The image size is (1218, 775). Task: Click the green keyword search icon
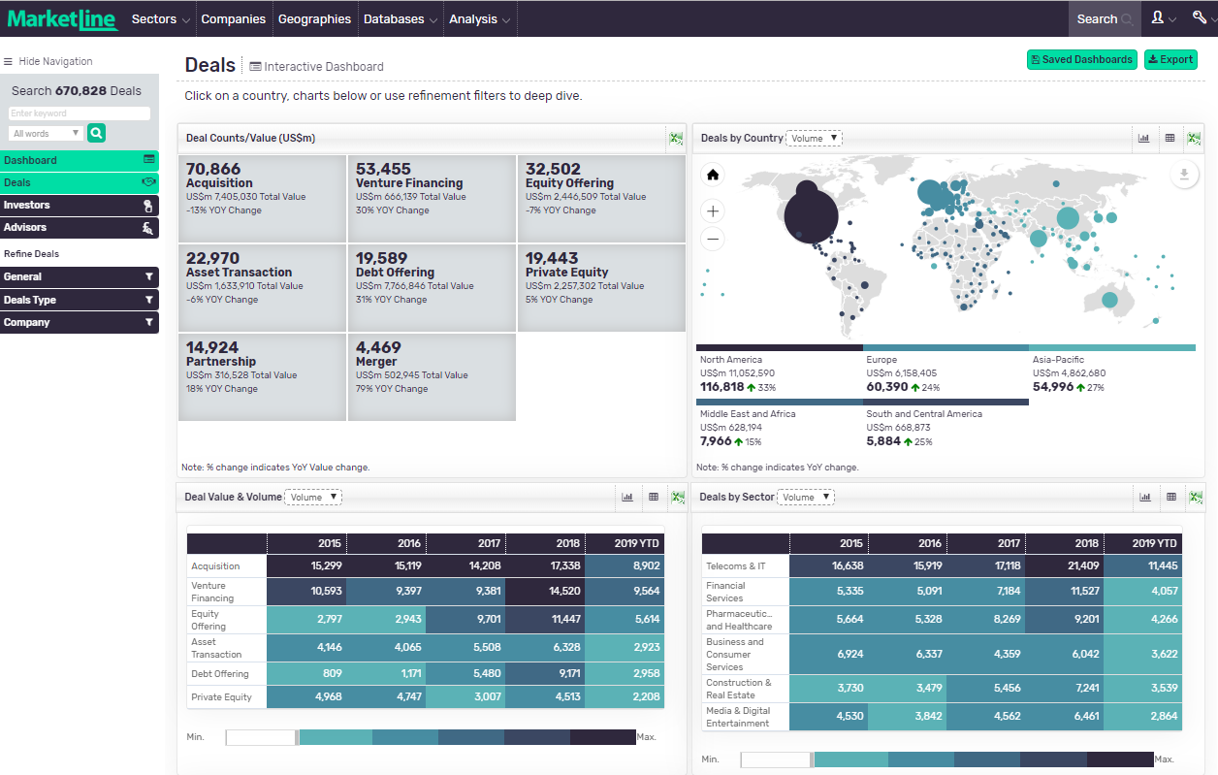(x=96, y=133)
